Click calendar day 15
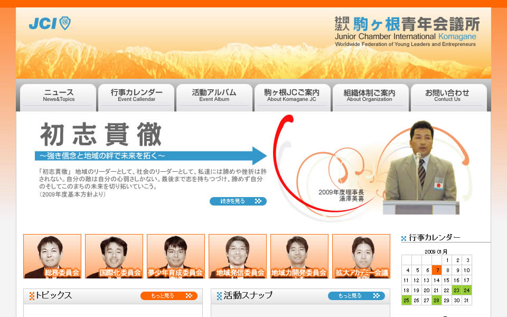Viewport: 507px width, 317px height. [447, 280]
